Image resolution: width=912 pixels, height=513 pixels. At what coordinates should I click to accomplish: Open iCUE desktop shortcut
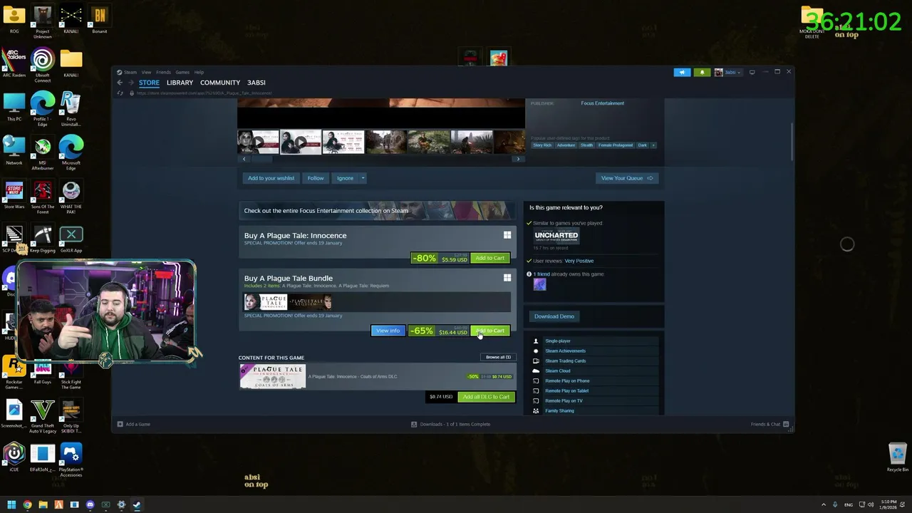click(14, 457)
